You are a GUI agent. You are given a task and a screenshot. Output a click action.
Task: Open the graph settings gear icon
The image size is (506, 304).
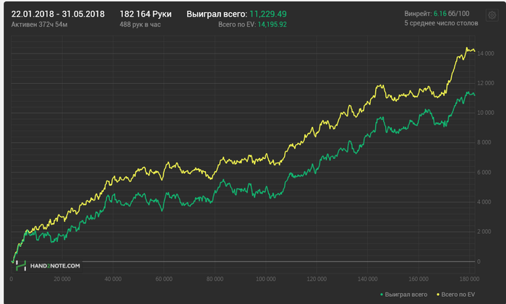coord(492,15)
